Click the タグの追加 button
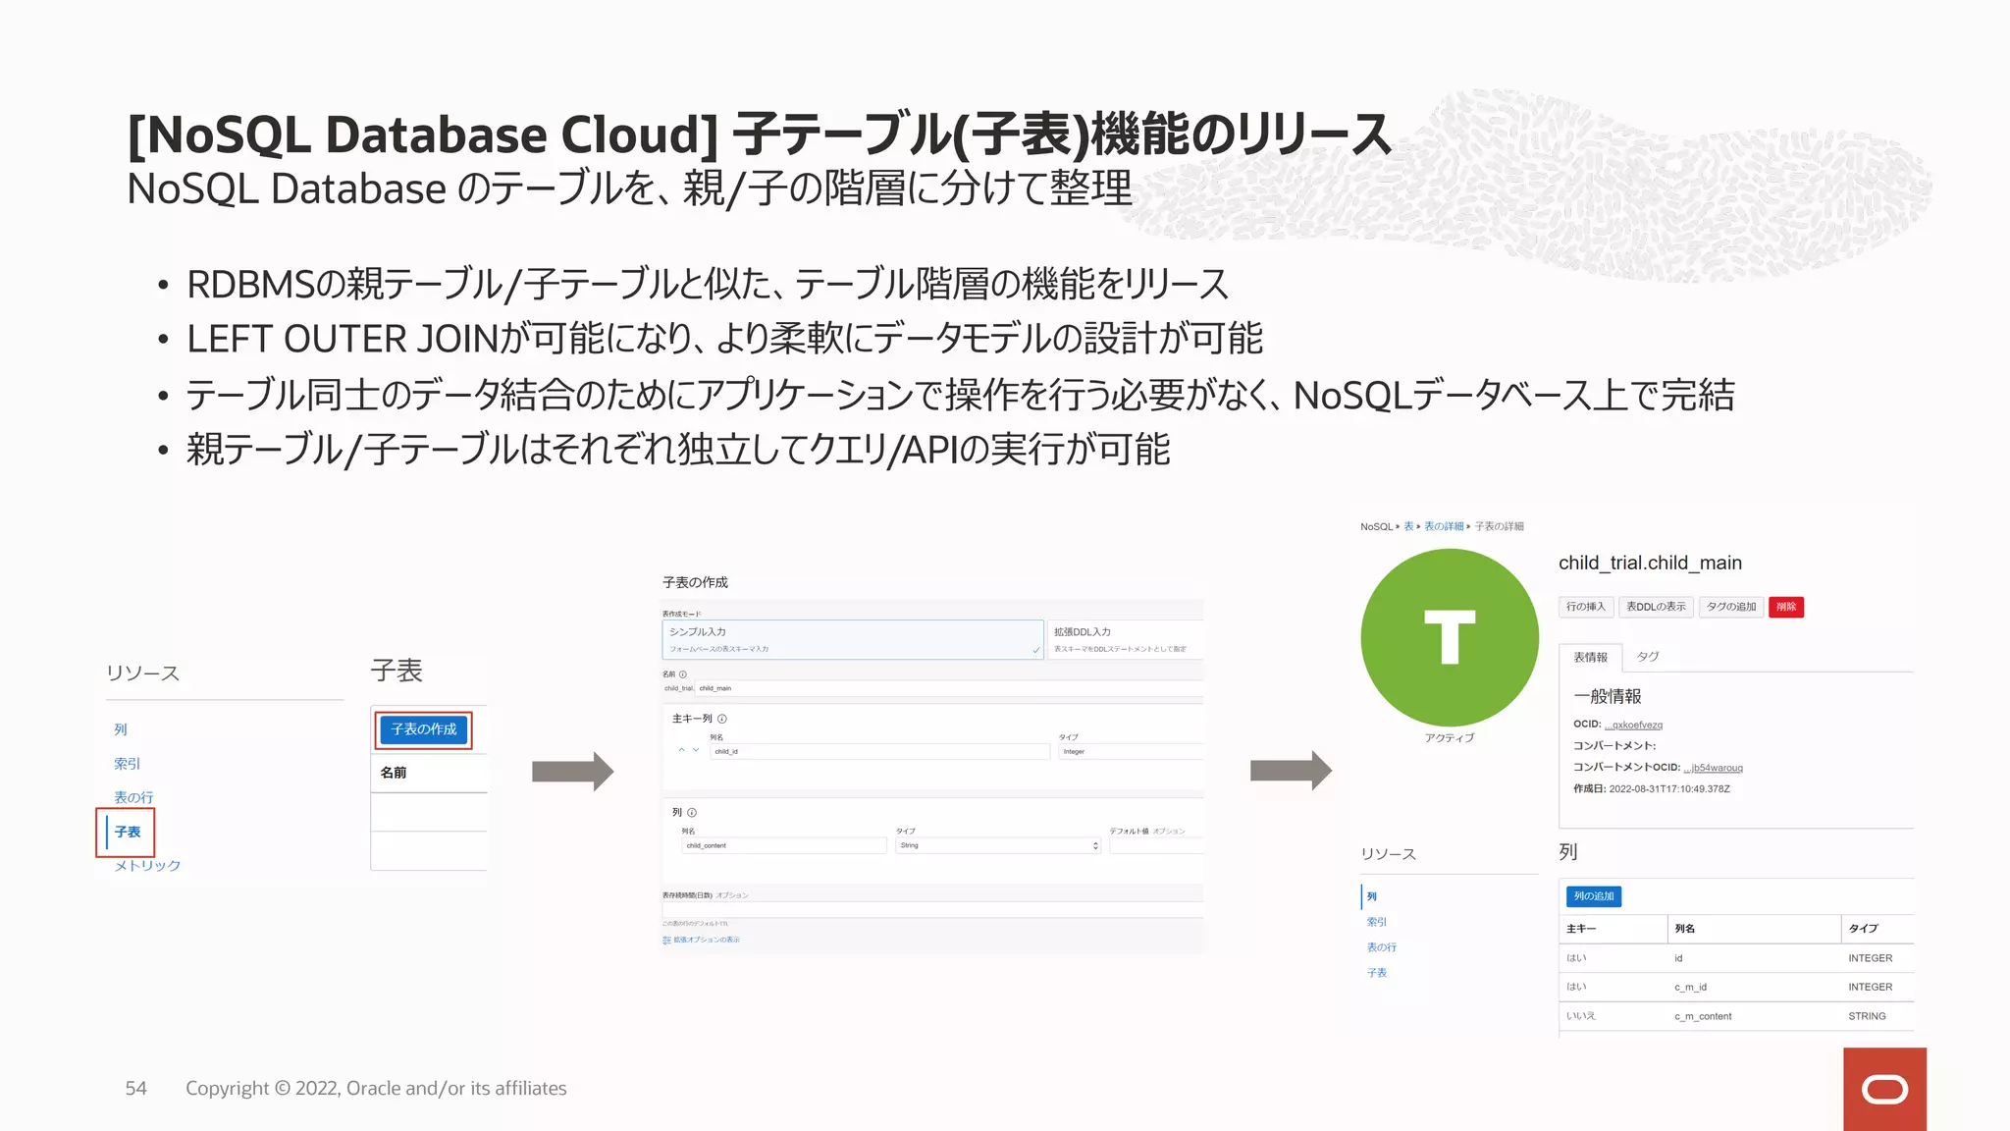This screenshot has height=1131, width=2010. point(1731,607)
